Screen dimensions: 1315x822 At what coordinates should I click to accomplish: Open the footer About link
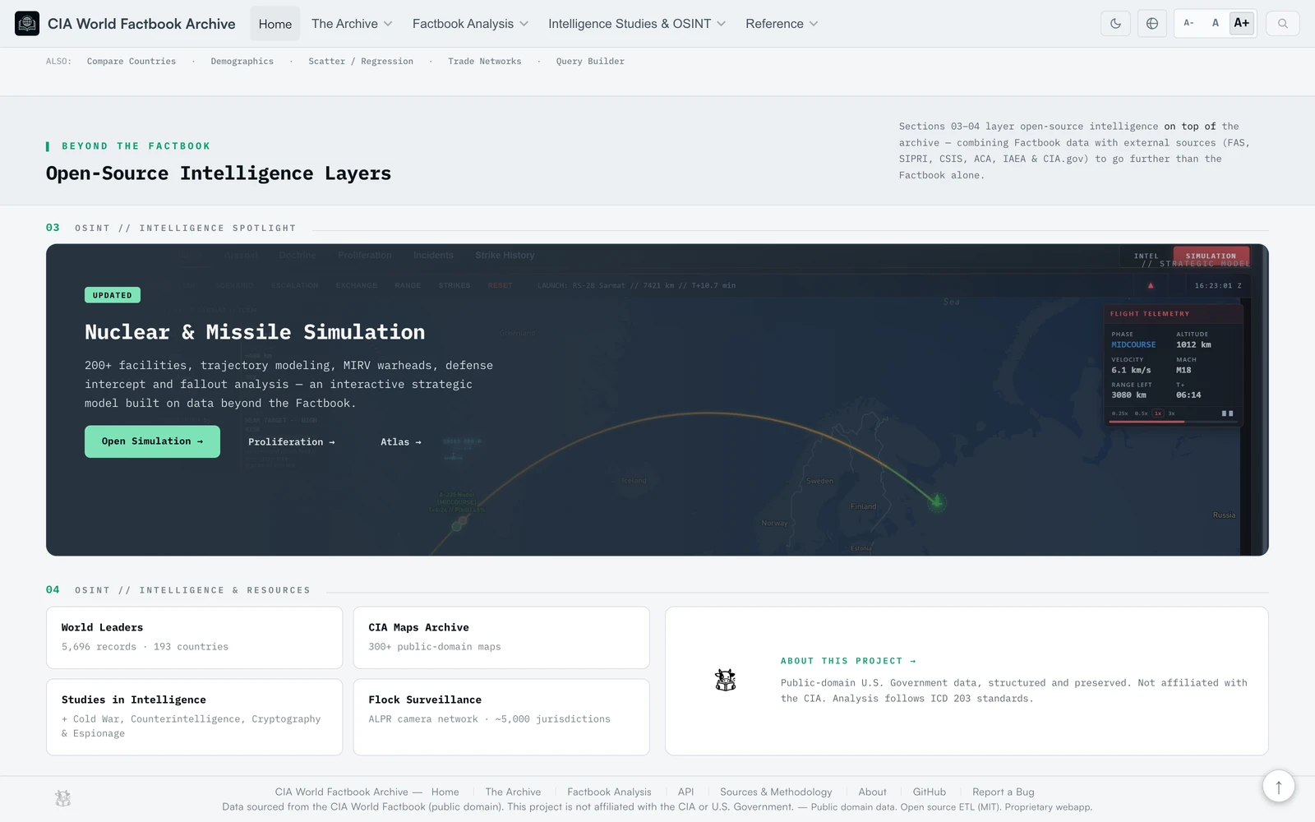[x=872, y=792]
